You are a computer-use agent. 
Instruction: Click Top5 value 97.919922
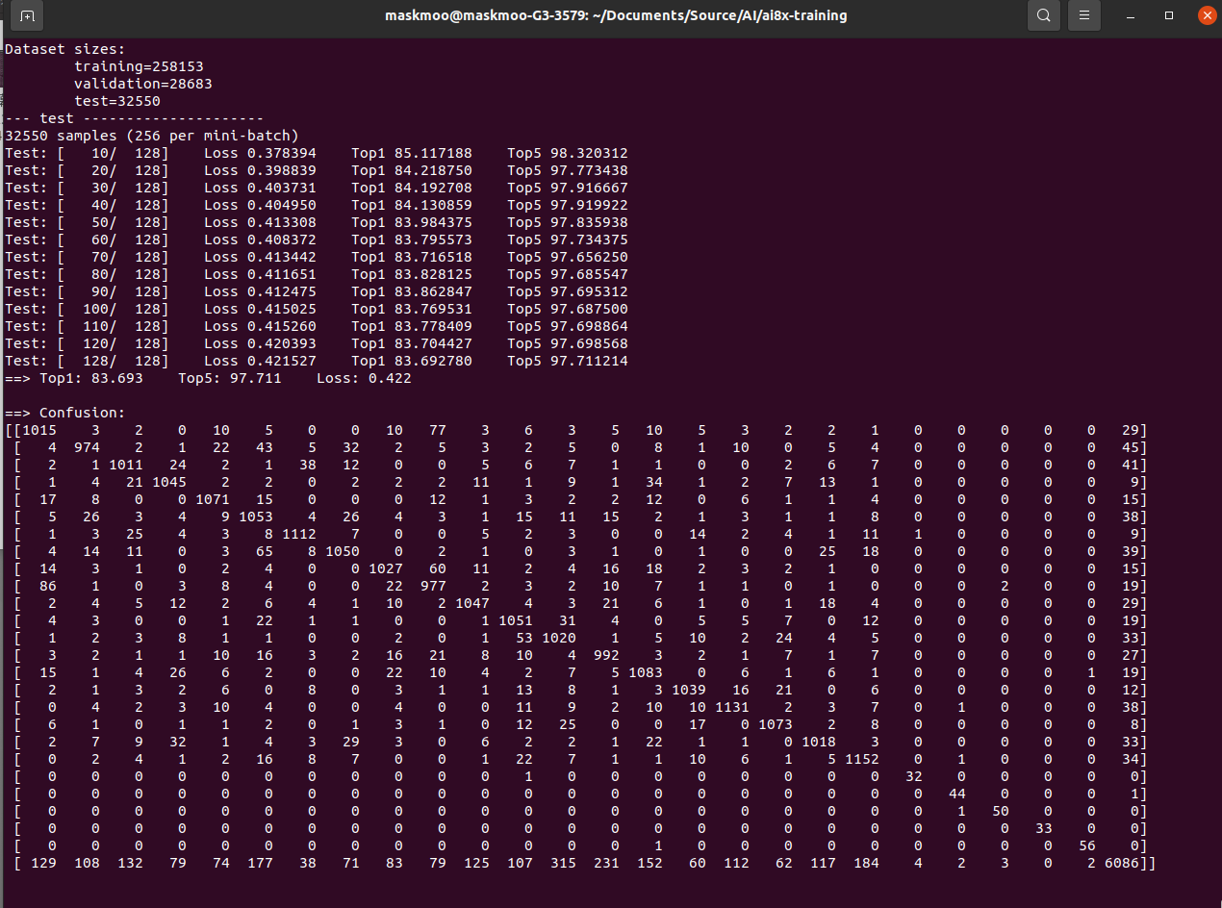589,205
